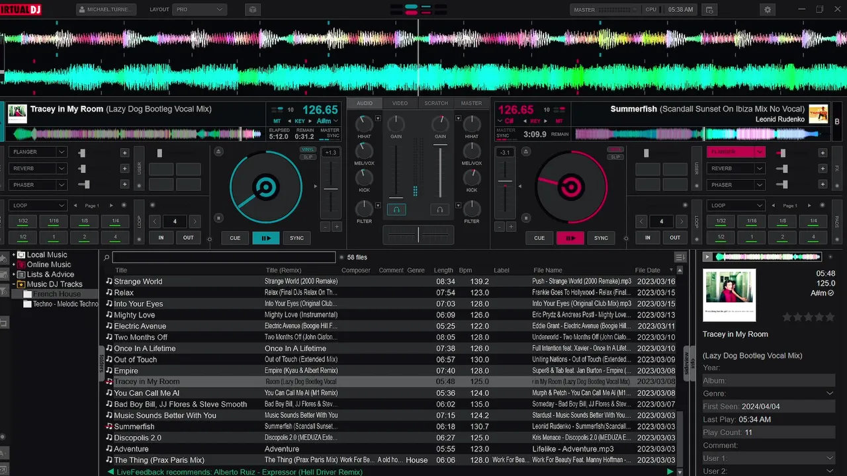Click the browser search input field
Screen dimensions: 847x476
coord(224,257)
